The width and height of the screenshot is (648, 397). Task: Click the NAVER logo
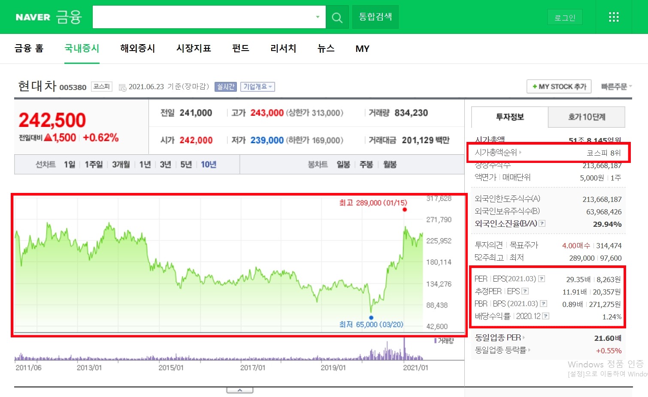[33, 17]
